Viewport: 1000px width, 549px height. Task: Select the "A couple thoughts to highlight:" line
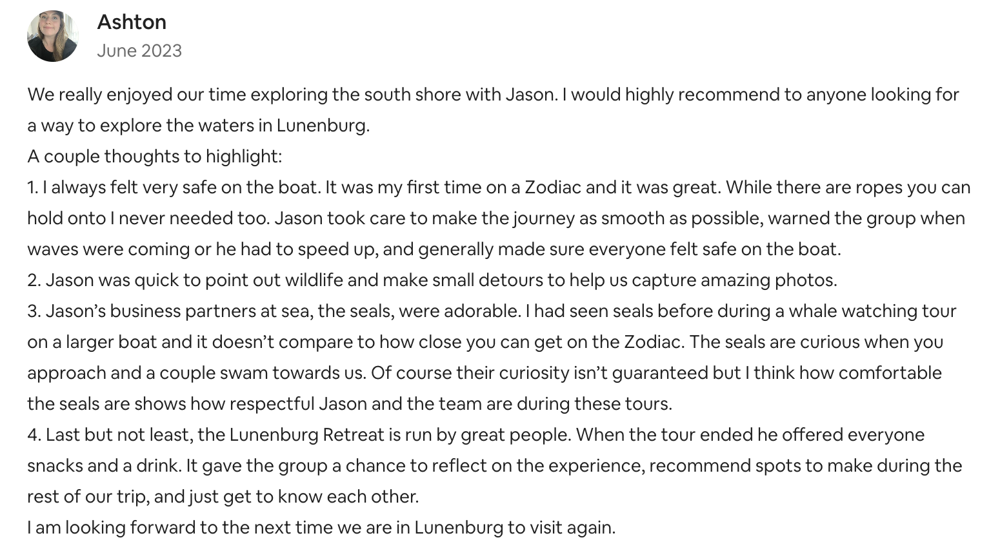coord(155,157)
